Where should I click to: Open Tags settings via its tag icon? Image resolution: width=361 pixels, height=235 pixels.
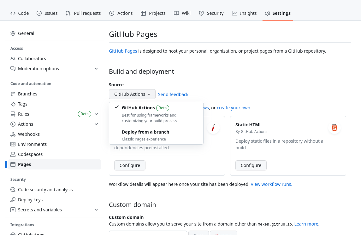coord(14,104)
